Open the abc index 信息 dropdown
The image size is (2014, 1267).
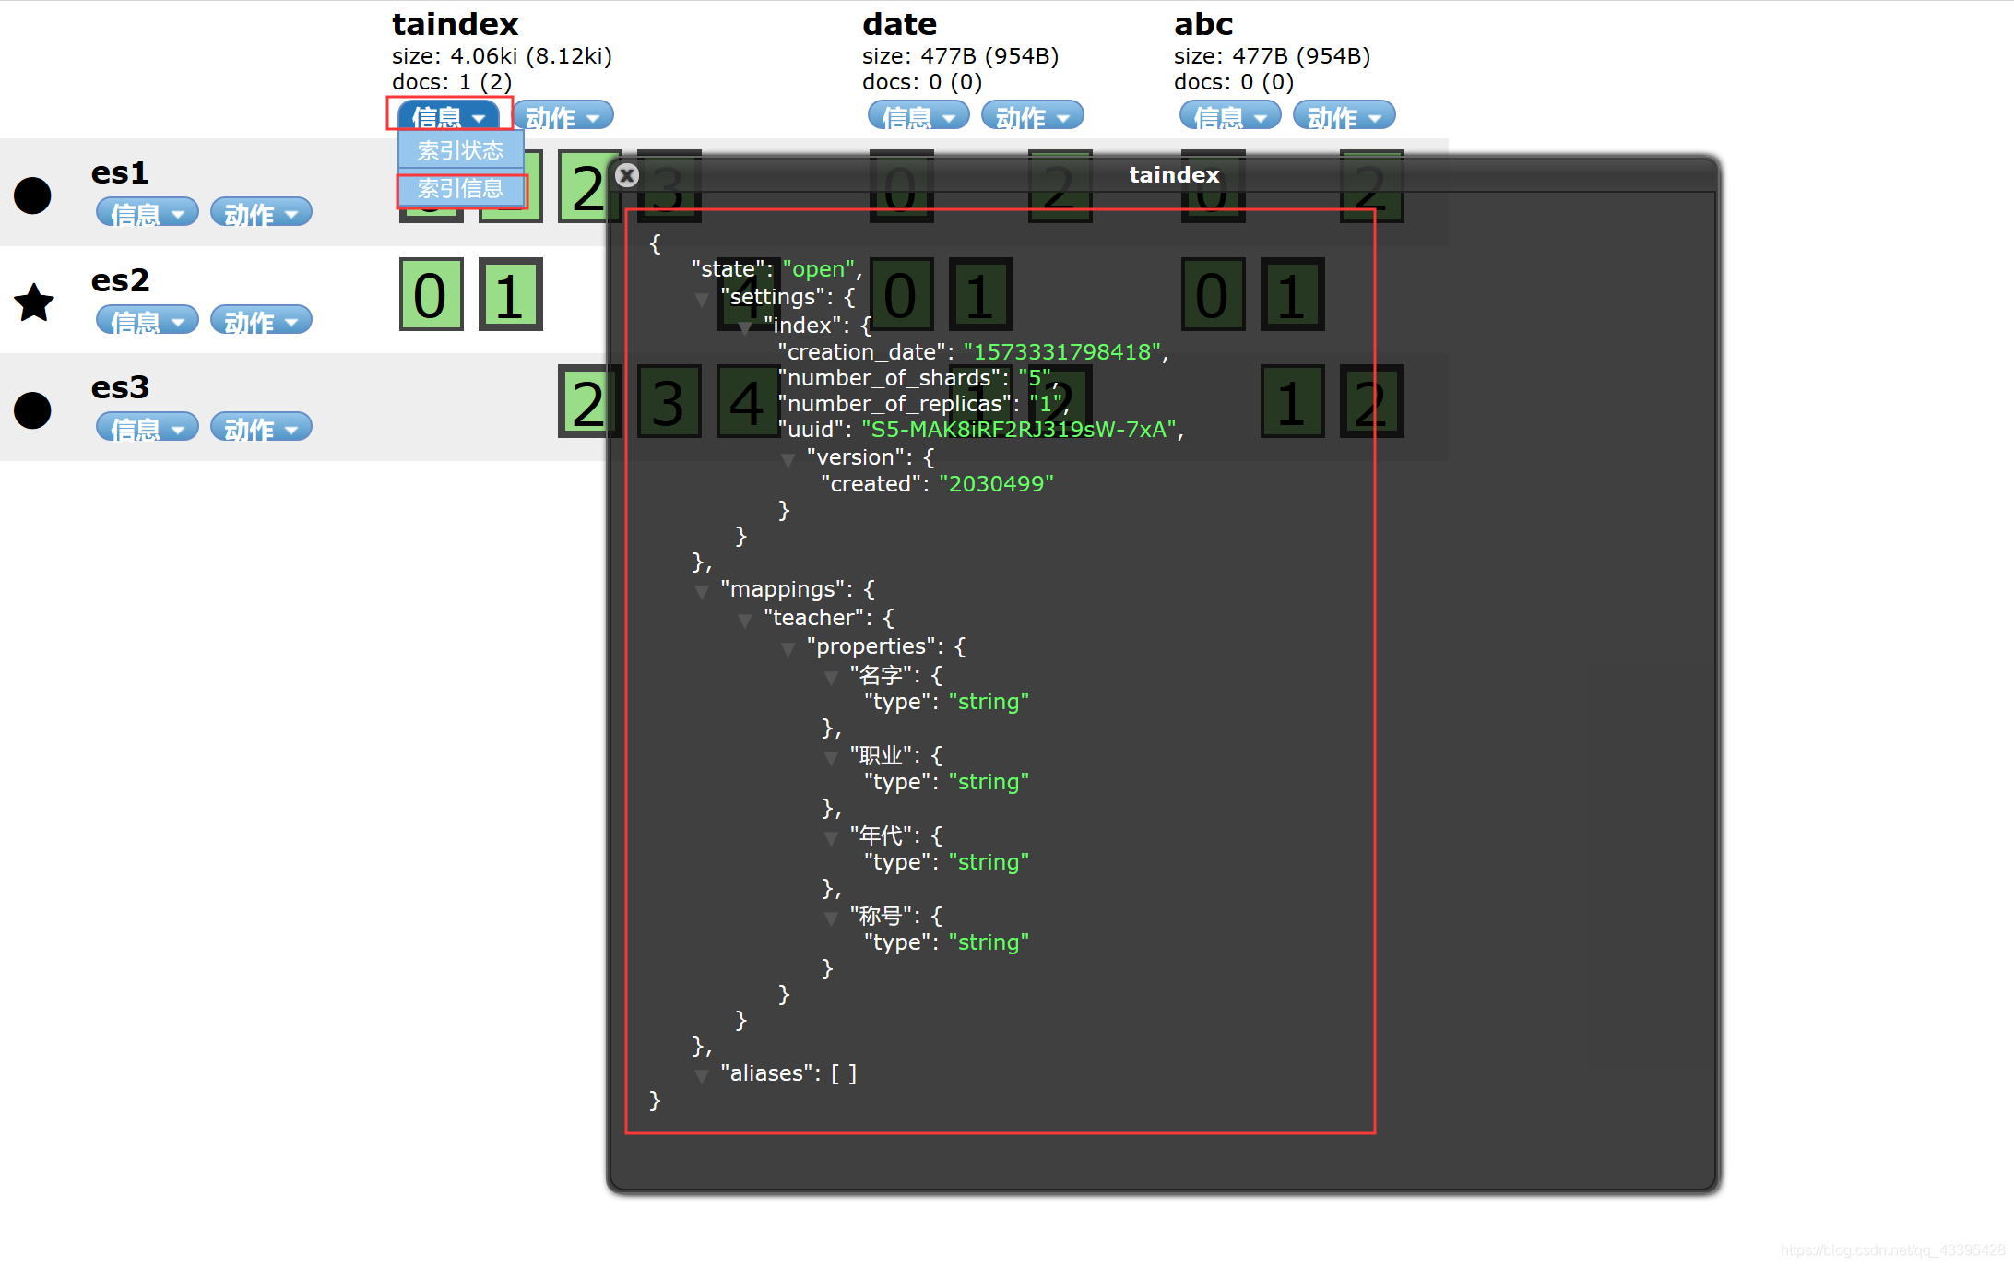[1230, 116]
